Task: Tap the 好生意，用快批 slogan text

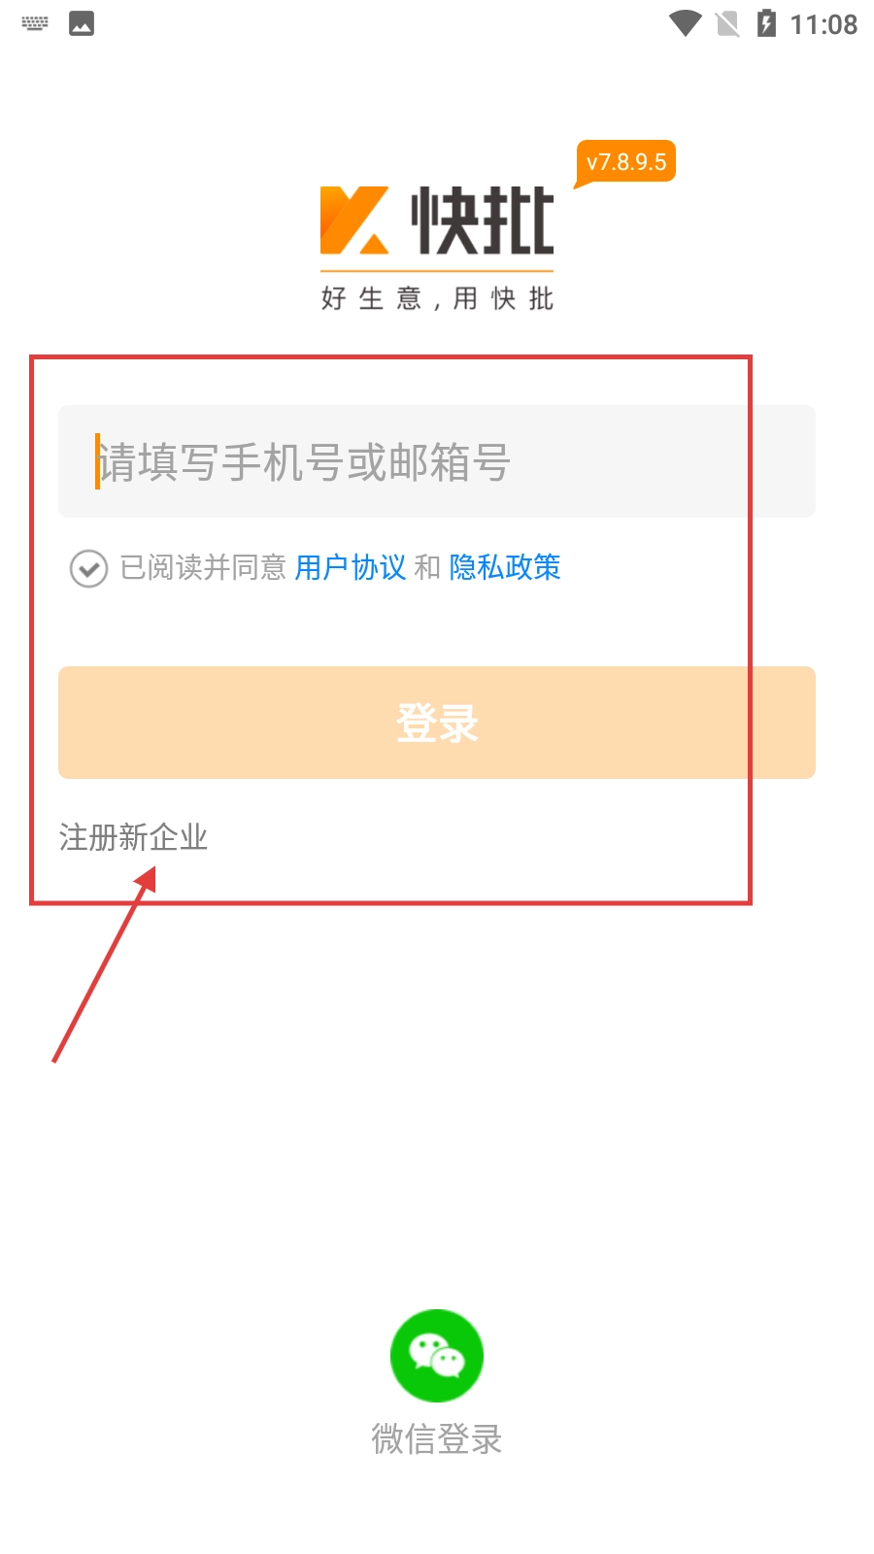Action: 437,298
